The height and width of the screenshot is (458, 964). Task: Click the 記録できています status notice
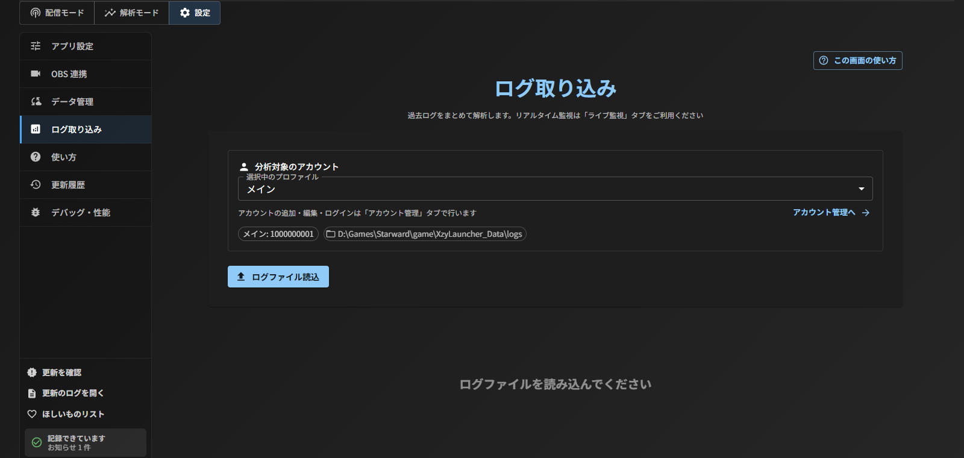pos(86,442)
